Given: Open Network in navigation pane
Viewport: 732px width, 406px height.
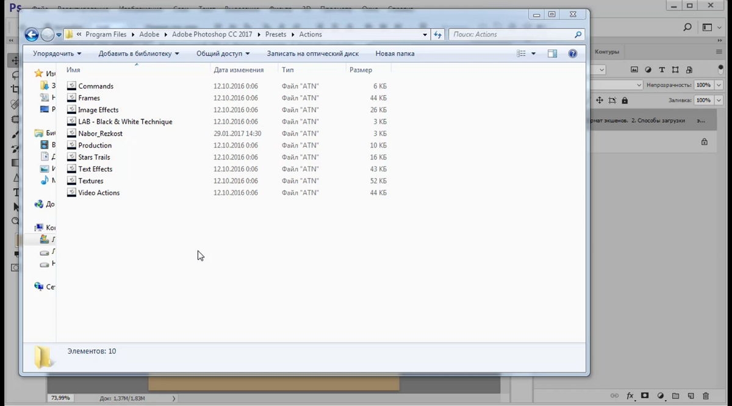Looking at the screenshot, I should 39,287.
